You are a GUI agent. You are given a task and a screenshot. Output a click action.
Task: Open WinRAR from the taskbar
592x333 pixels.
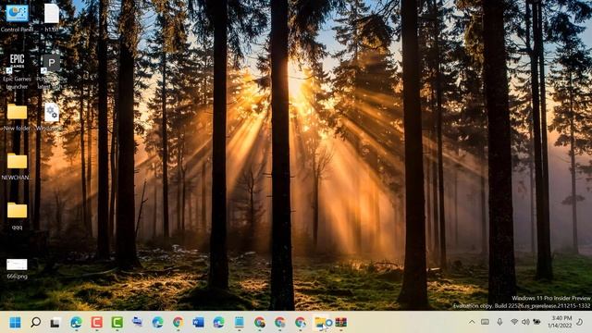click(341, 323)
